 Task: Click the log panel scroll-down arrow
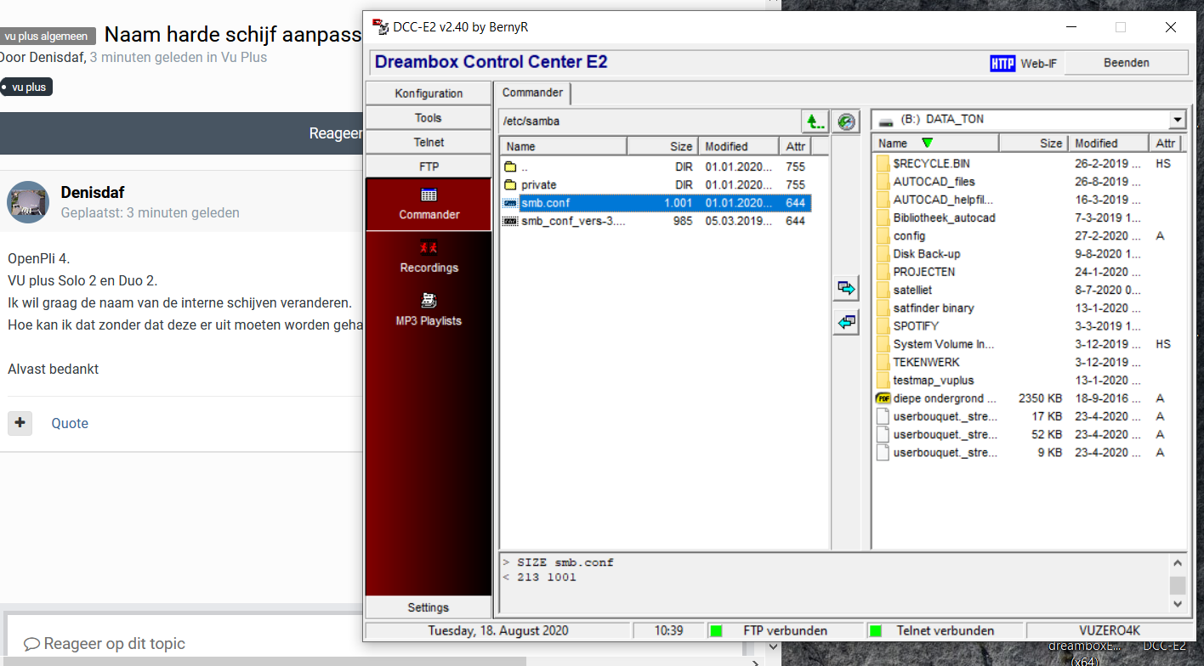click(1178, 603)
